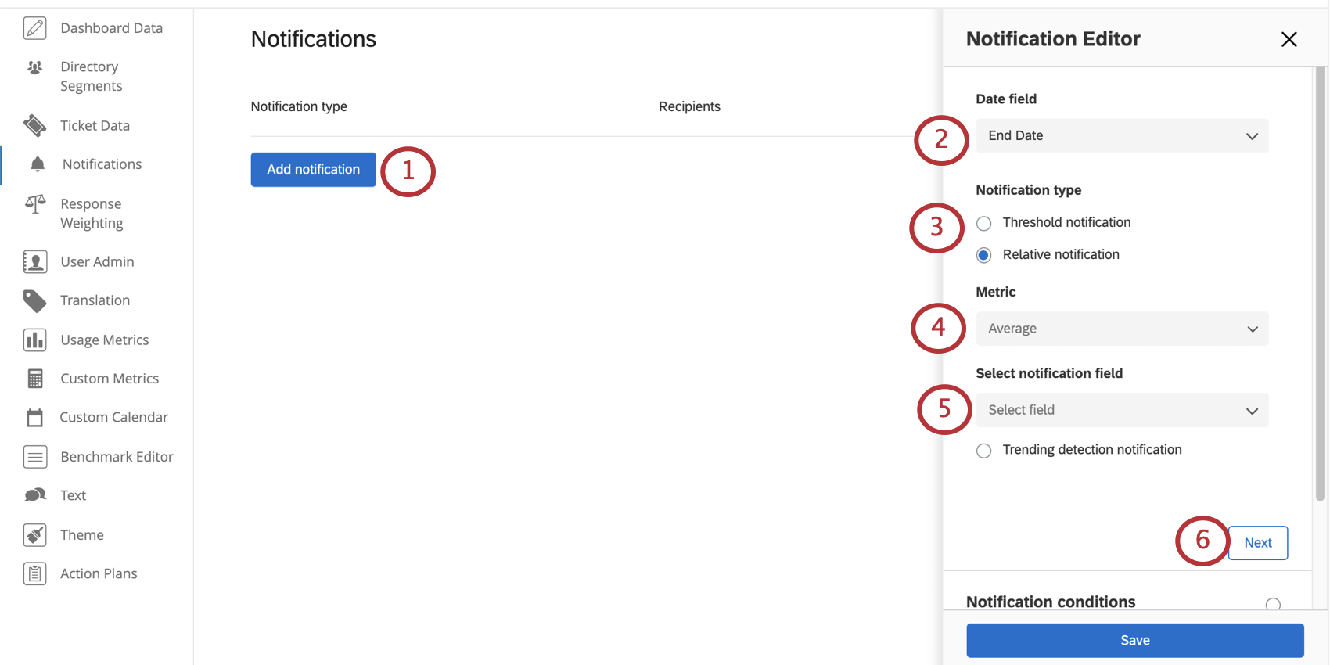Open the Date field dropdown
The image size is (1330, 665).
pos(1122,135)
